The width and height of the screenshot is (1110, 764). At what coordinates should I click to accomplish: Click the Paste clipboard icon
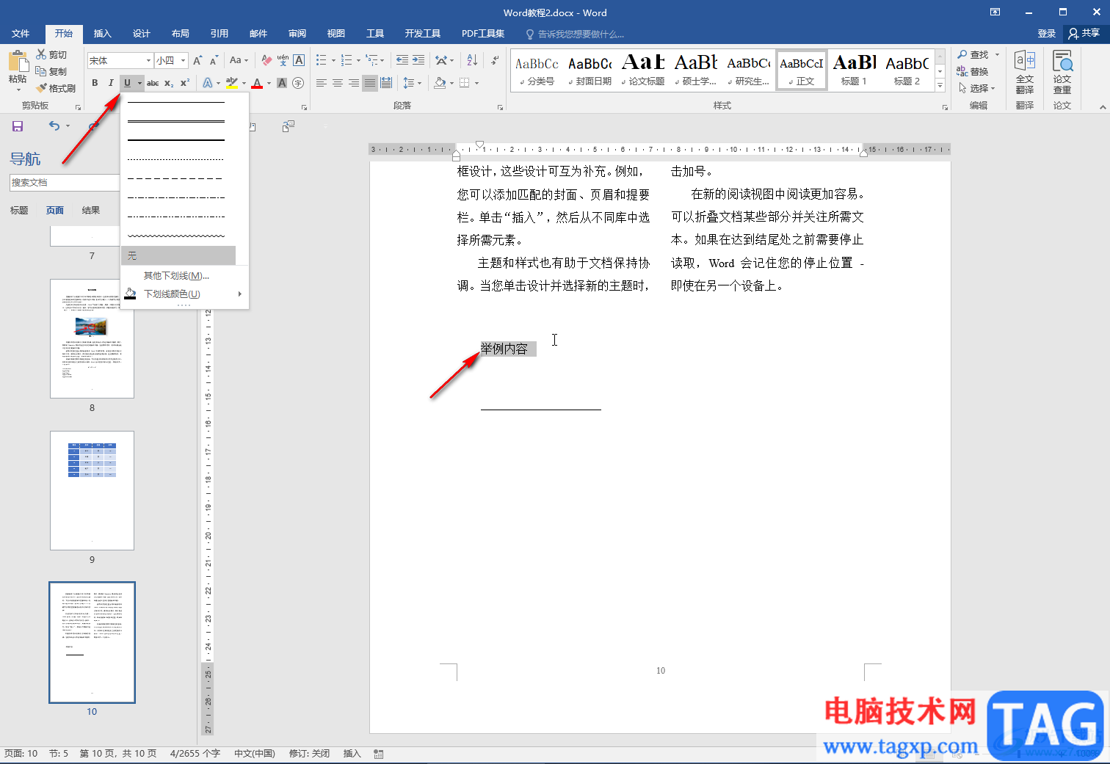18,62
